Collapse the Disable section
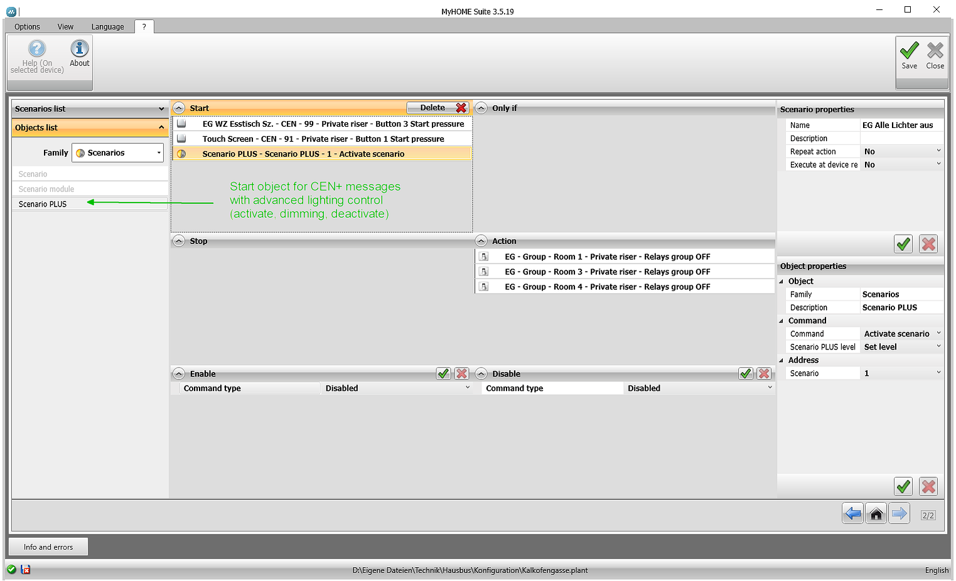This screenshot has height=581, width=956. click(481, 373)
